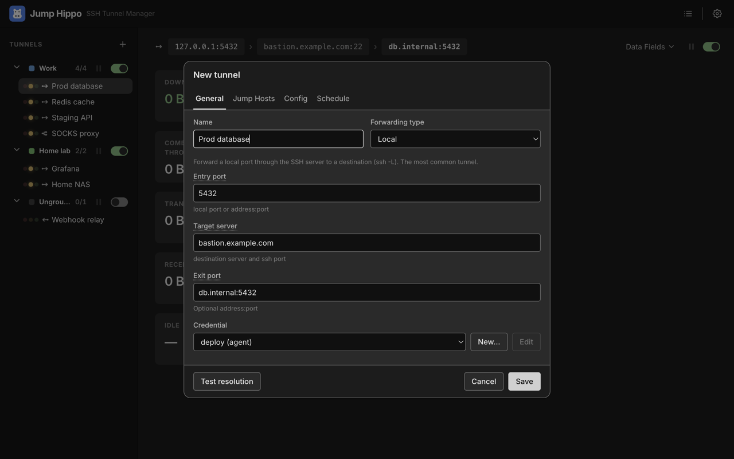Click status lights beside Staging API
Viewport: 734px width, 459px height.
(x=31, y=118)
